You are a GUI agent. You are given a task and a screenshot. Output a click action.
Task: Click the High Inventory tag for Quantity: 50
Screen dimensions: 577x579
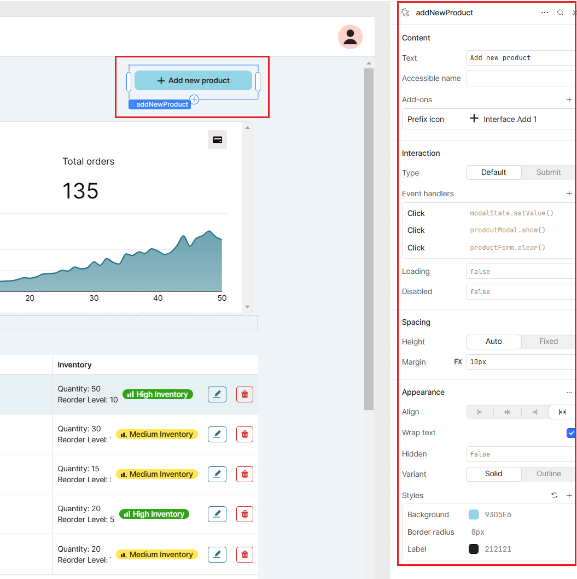pos(158,394)
